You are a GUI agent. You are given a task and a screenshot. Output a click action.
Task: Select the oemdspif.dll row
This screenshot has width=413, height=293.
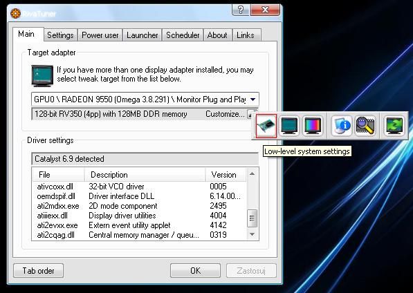[x=139, y=196]
